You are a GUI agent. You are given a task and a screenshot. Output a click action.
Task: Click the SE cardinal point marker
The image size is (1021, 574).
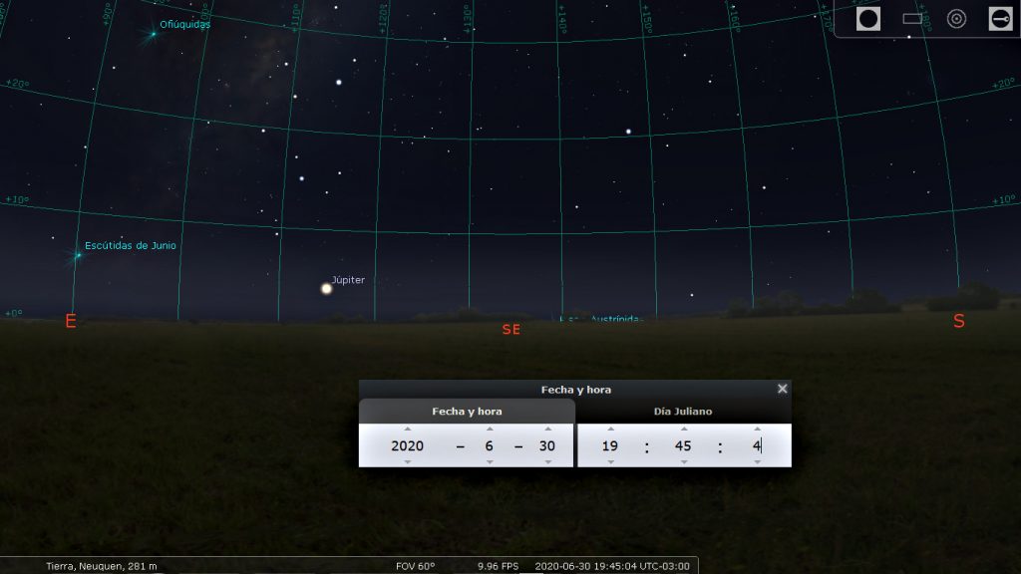coord(511,329)
